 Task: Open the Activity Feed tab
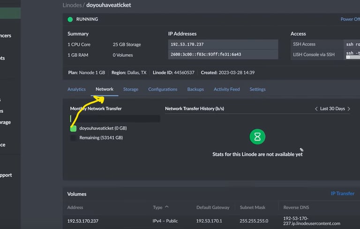point(226,89)
